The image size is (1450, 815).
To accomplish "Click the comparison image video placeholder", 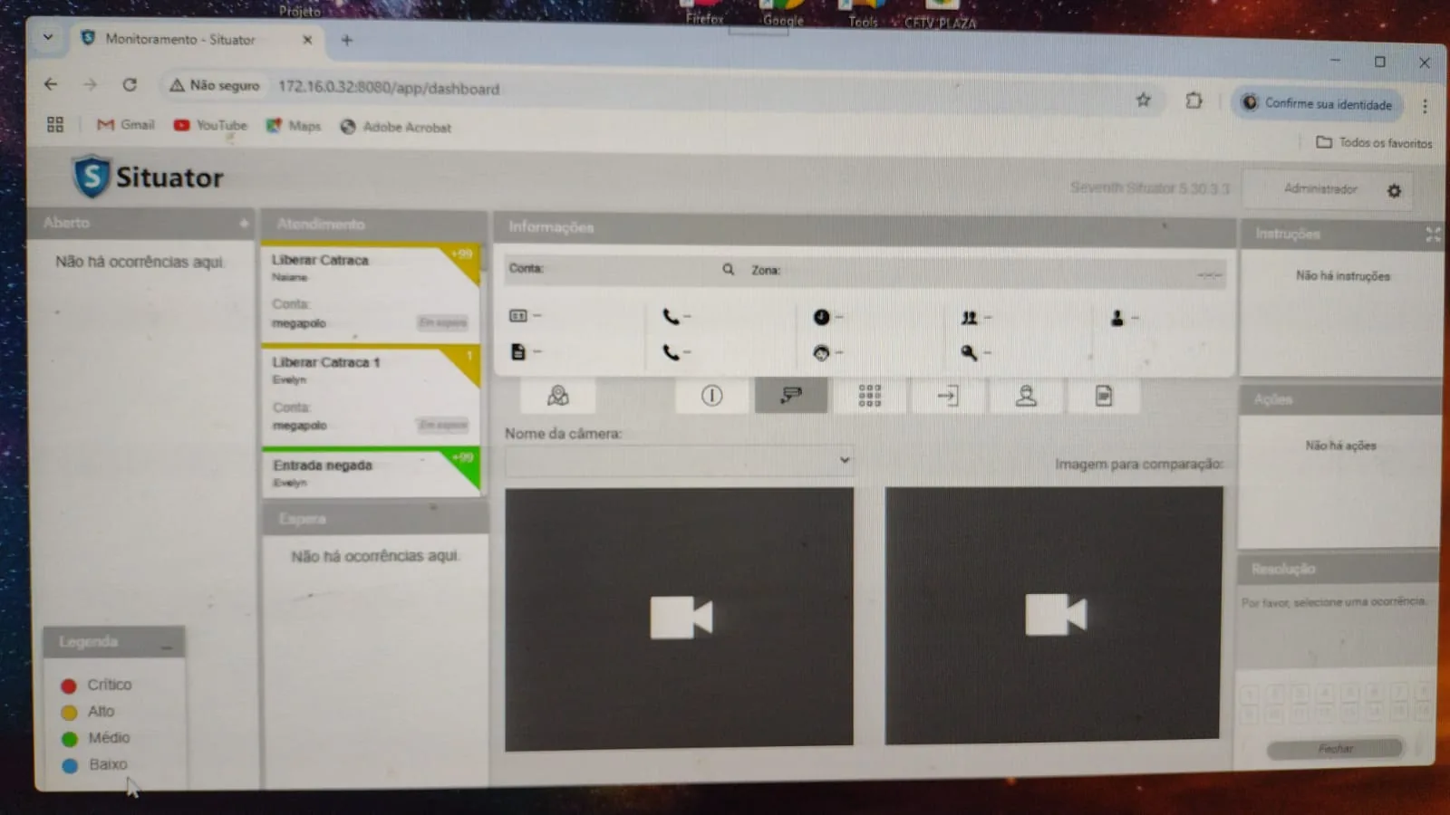I will coord(1053,615).
